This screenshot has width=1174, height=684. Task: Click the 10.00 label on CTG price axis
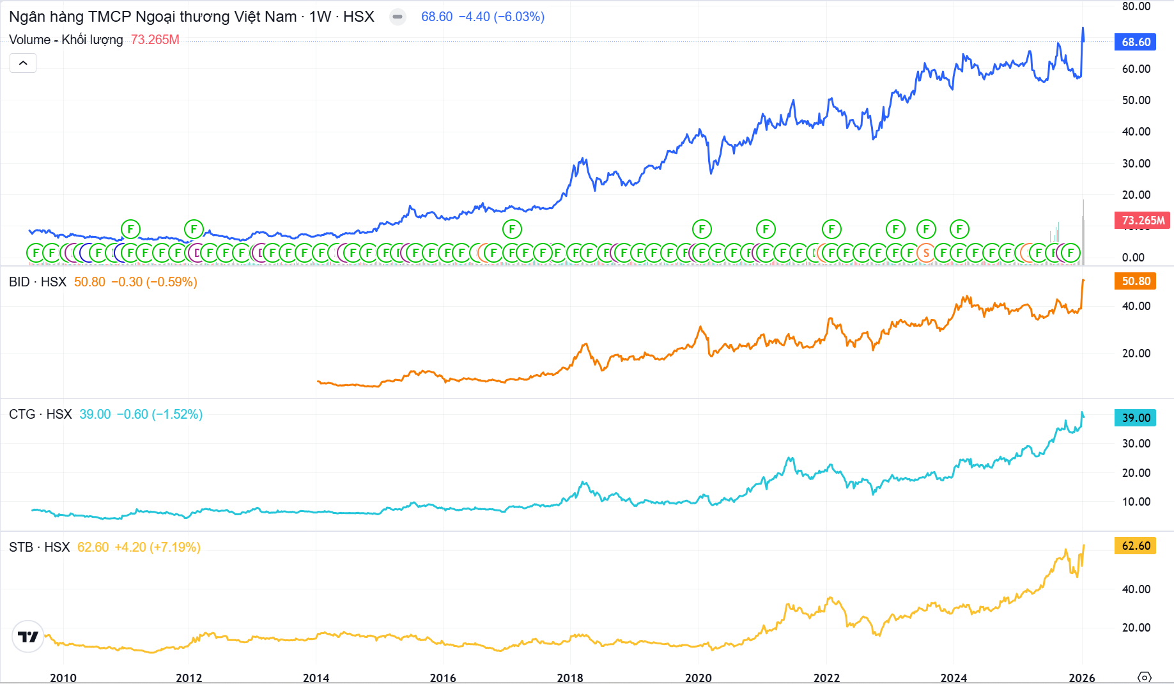pos(1136,502)
